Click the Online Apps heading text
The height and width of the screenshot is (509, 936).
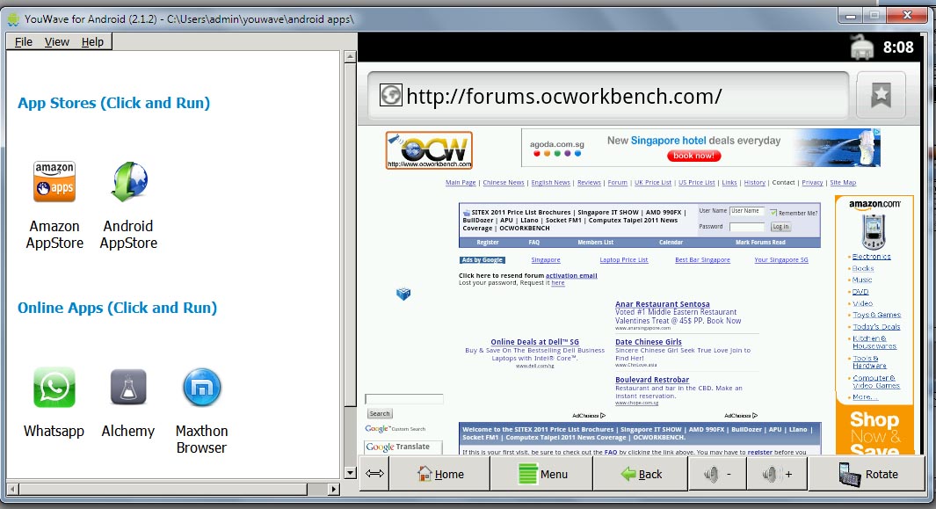(x=117, y=308)
